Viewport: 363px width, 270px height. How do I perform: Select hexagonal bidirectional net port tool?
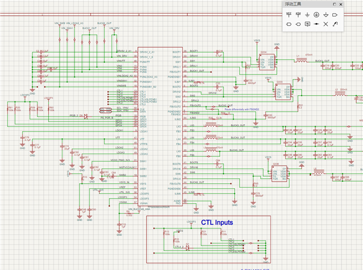289,24
